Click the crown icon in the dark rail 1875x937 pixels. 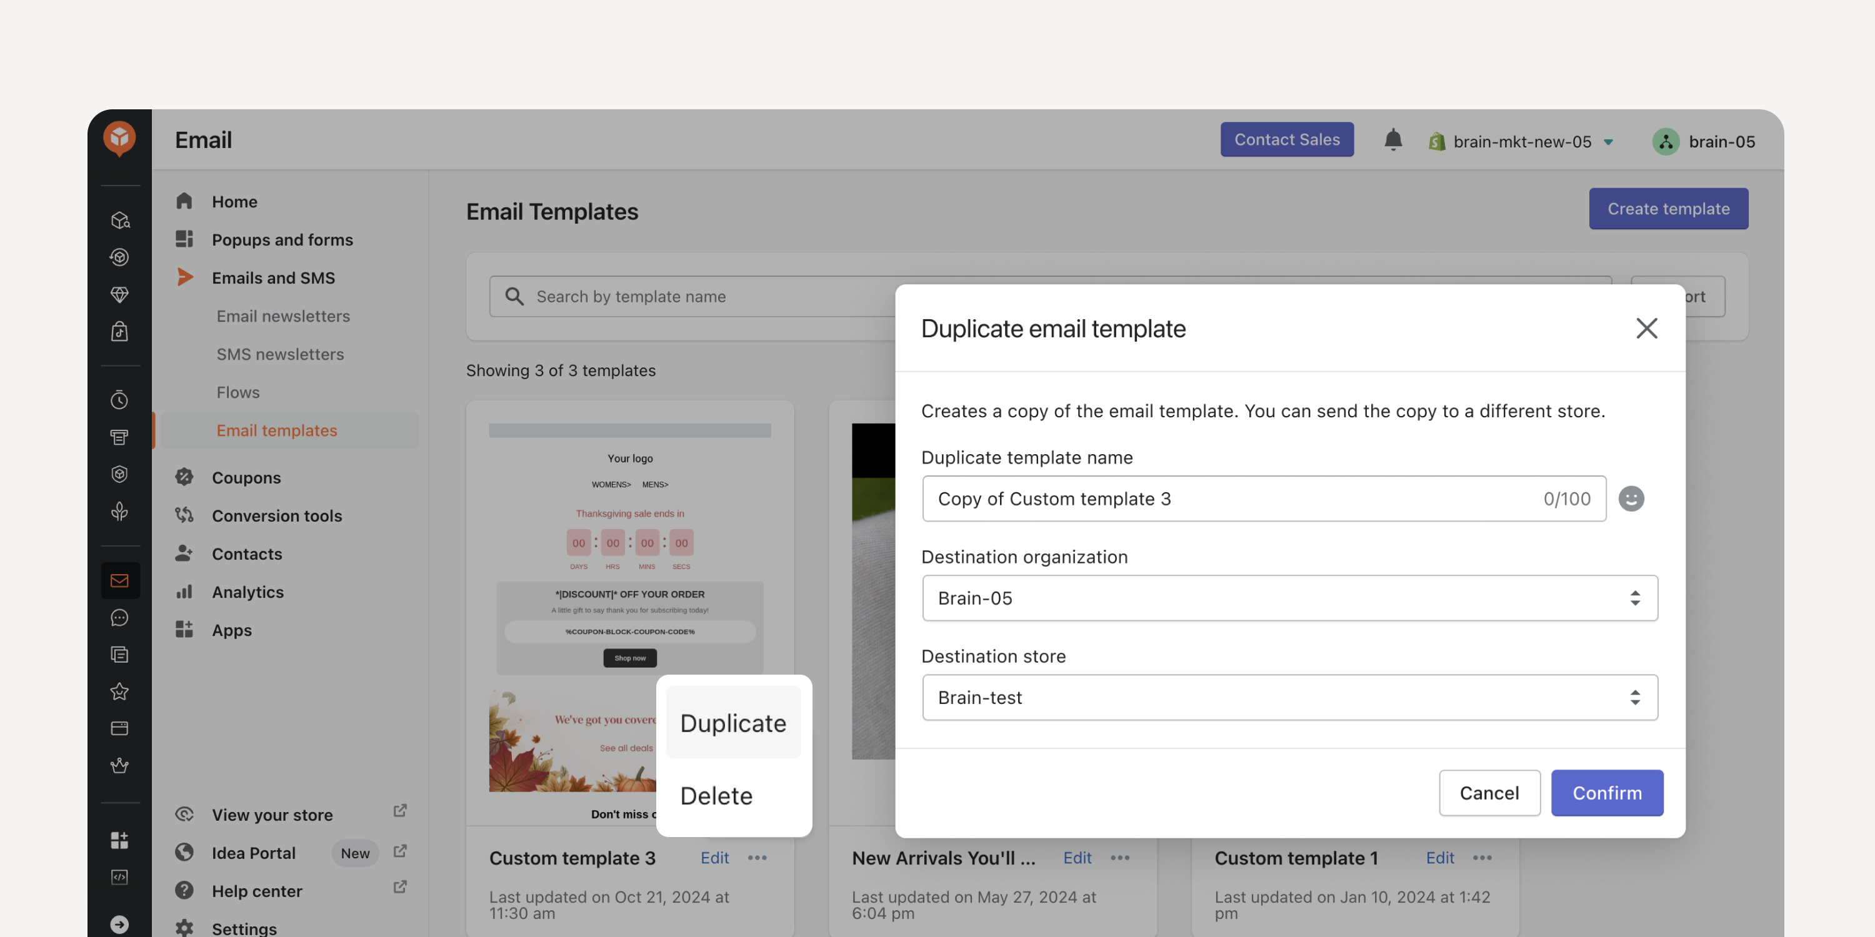[119, 765]
